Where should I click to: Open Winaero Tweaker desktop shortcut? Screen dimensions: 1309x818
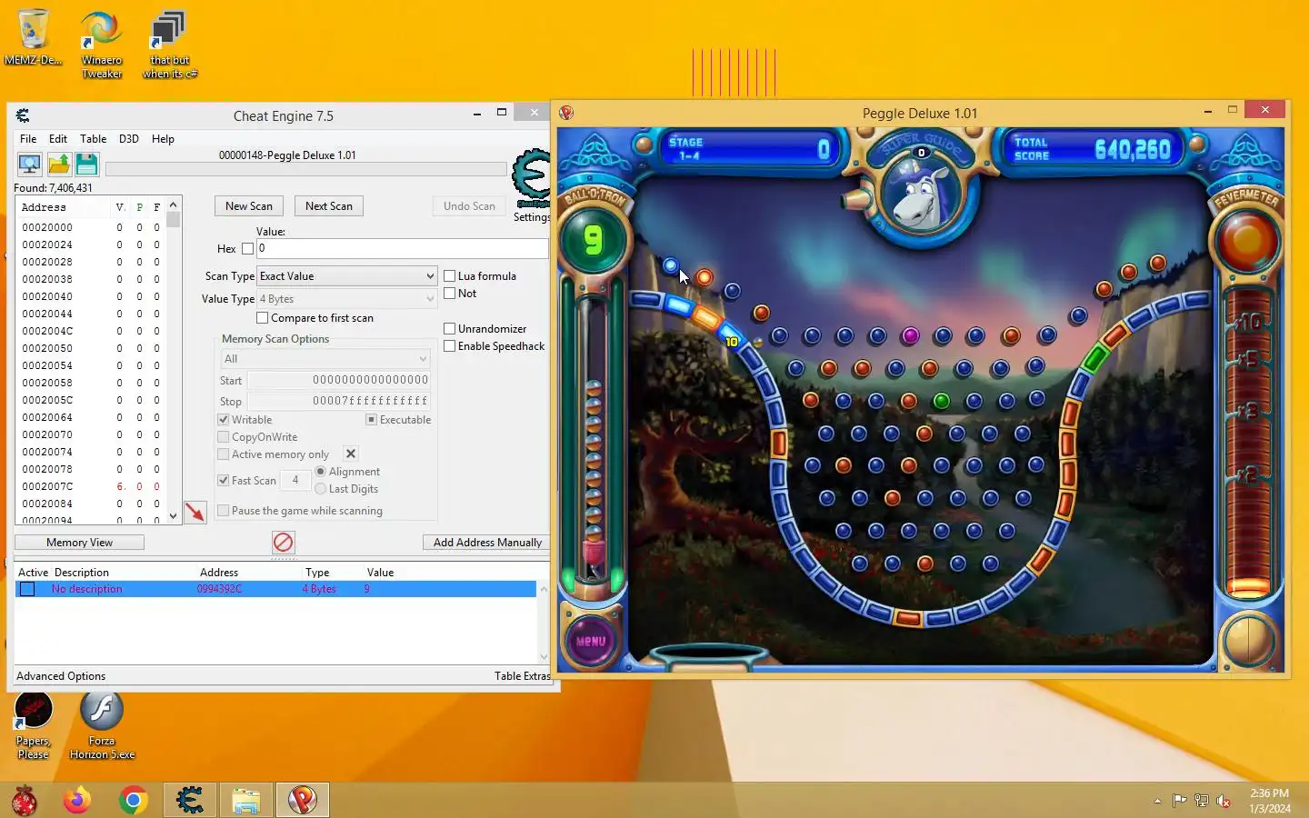(x=102, y=45)
